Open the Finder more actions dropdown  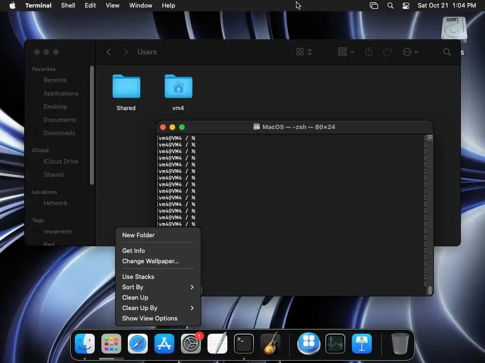coord(411,52)
